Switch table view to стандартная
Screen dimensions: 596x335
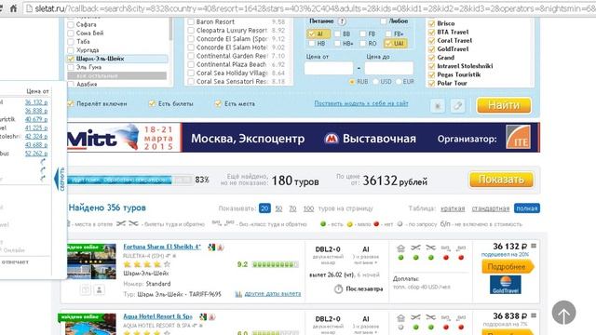(x=491, y=208)
